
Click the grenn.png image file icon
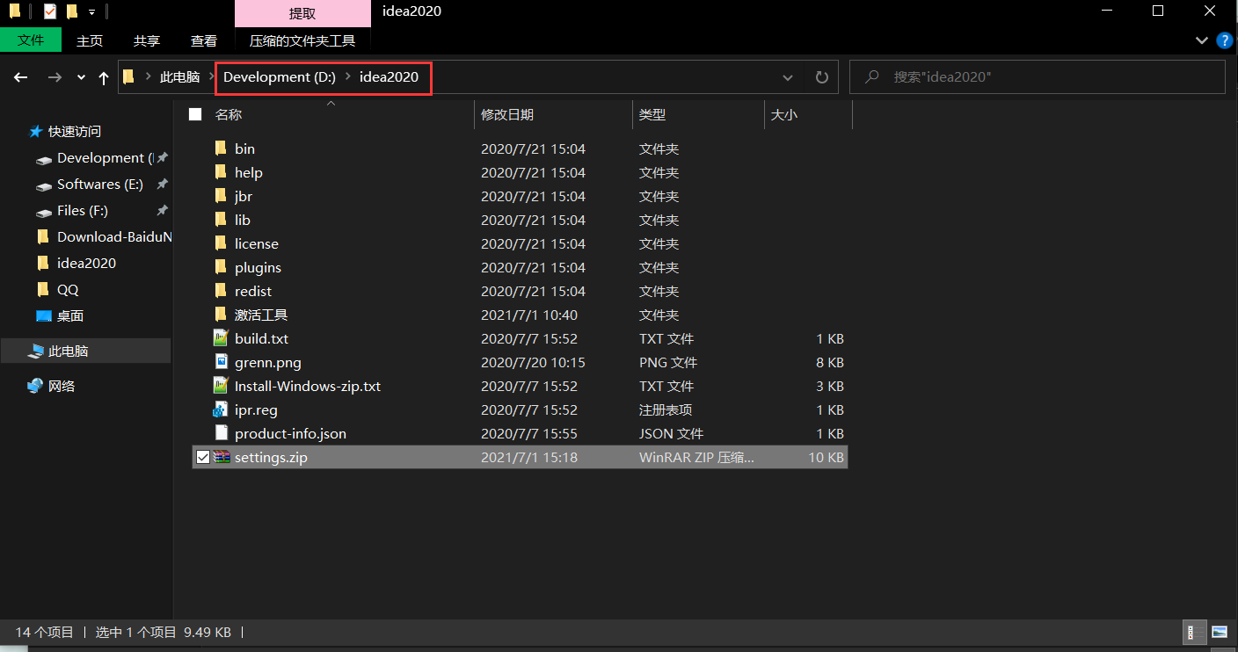tap(221, 362)
